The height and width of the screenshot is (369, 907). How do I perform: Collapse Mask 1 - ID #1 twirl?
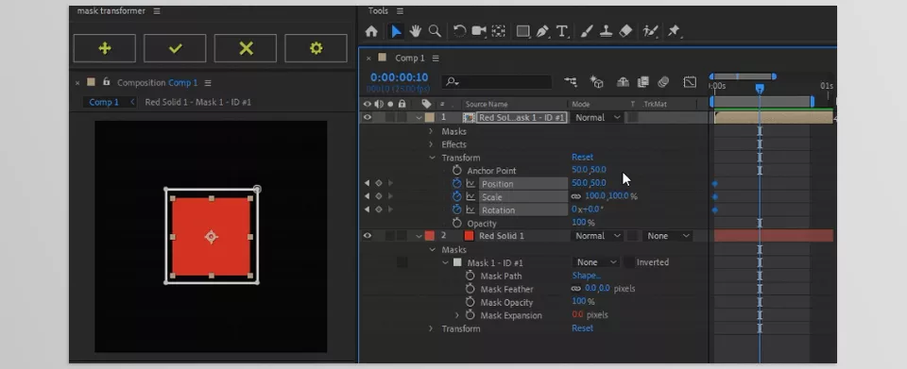point(445,262)
